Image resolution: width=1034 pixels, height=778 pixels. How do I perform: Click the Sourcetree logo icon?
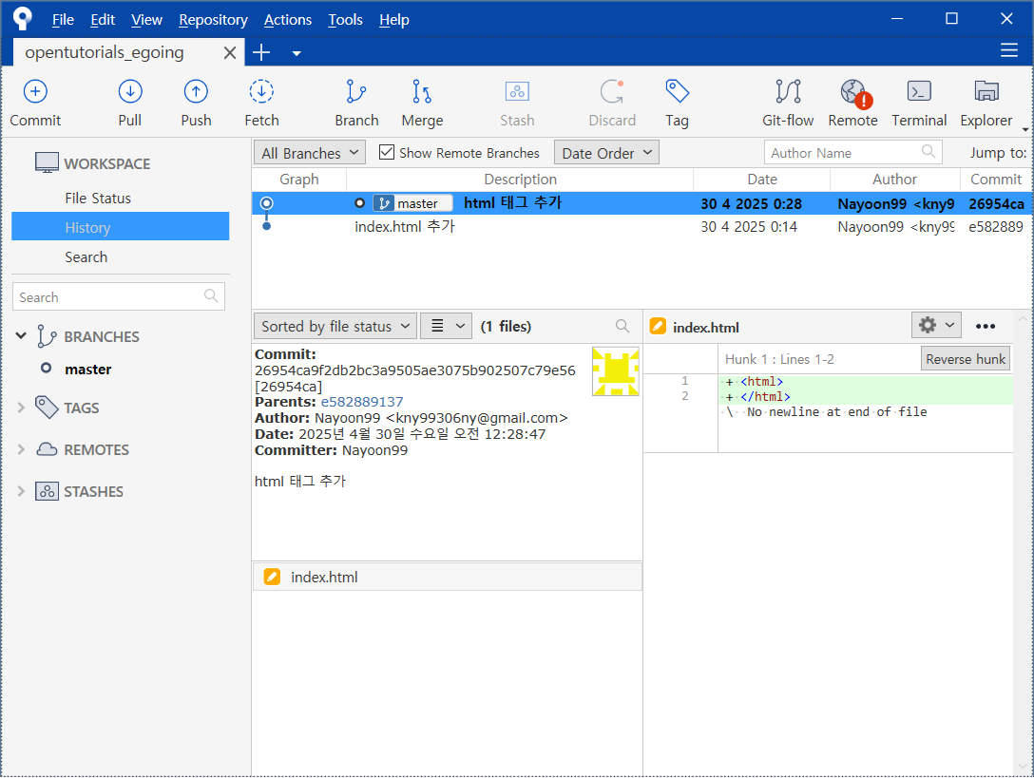pos(22,19)
